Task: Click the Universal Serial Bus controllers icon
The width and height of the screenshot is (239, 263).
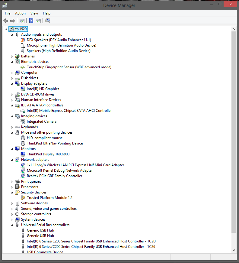Action: 17,225
